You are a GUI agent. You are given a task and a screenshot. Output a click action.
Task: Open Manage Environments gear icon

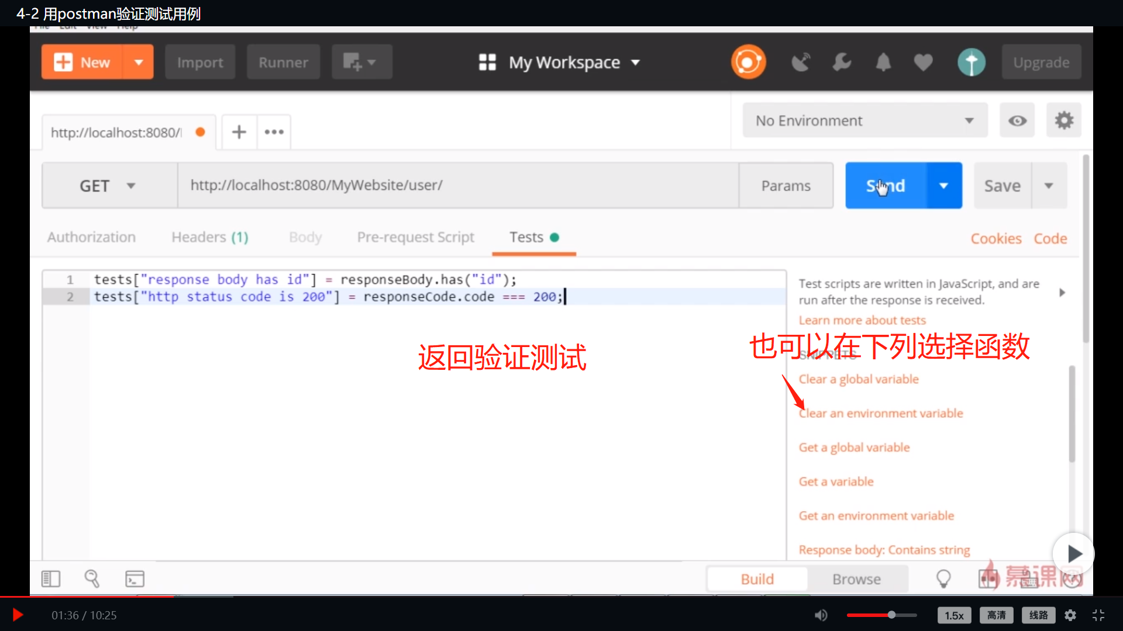(1064, 120)
